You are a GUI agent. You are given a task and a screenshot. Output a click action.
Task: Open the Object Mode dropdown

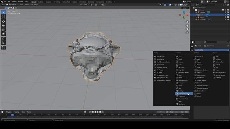coord(12,5)
